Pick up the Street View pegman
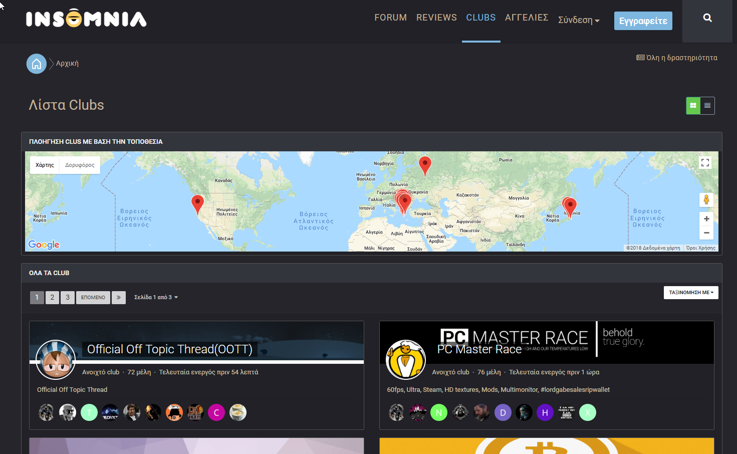Screen dimensions: 737x454 (706, 199)
